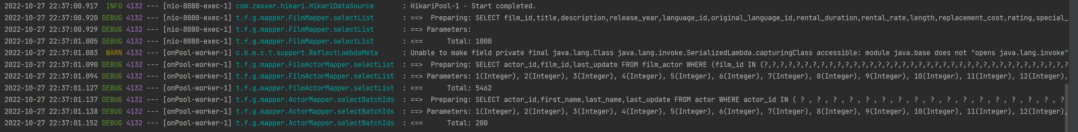Click the HikariDataSource logger class name
The height and width of the screenshot is (132, 1078).
305,6
